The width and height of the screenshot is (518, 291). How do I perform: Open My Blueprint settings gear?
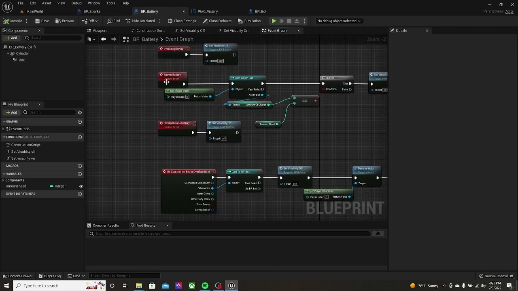[80, 112]
